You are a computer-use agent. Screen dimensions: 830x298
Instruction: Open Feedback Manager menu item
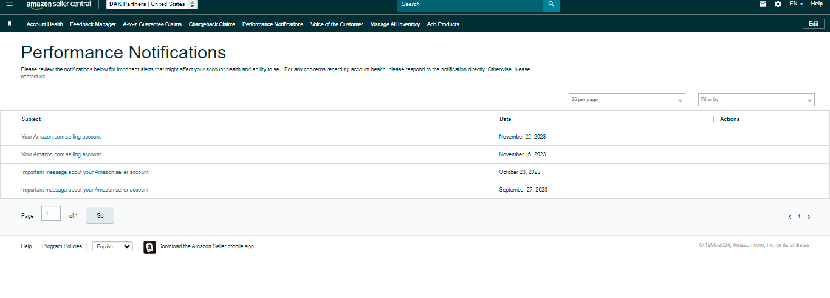[x=93, y=24]
